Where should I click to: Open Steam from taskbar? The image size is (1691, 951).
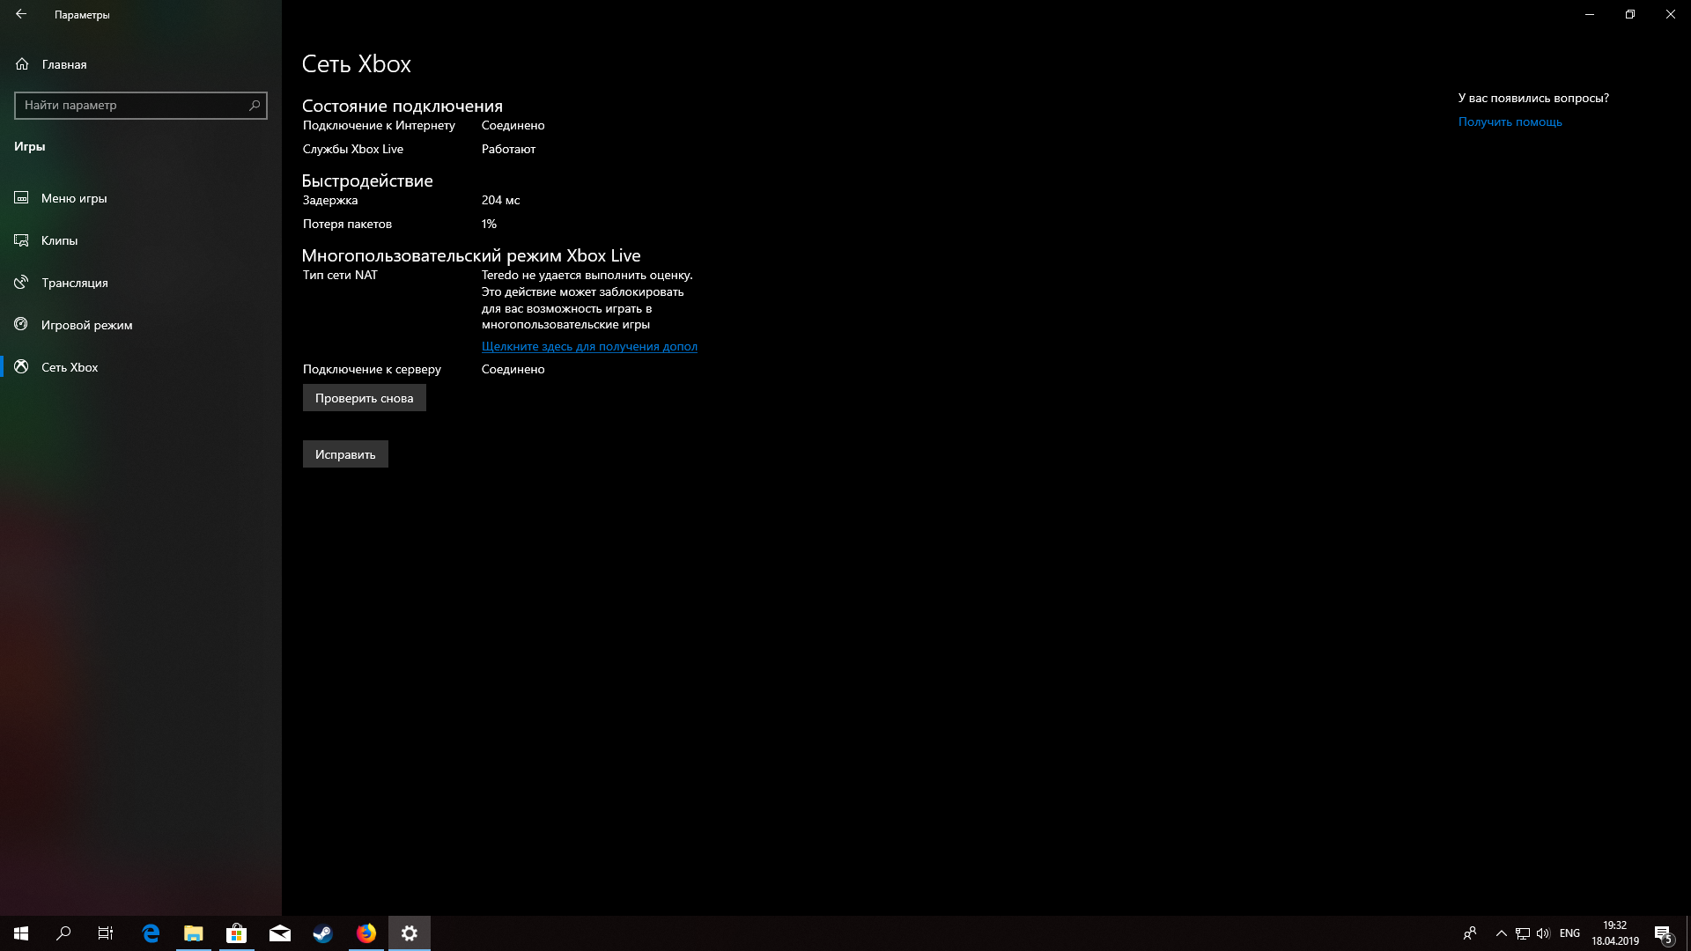click(323, 933)
